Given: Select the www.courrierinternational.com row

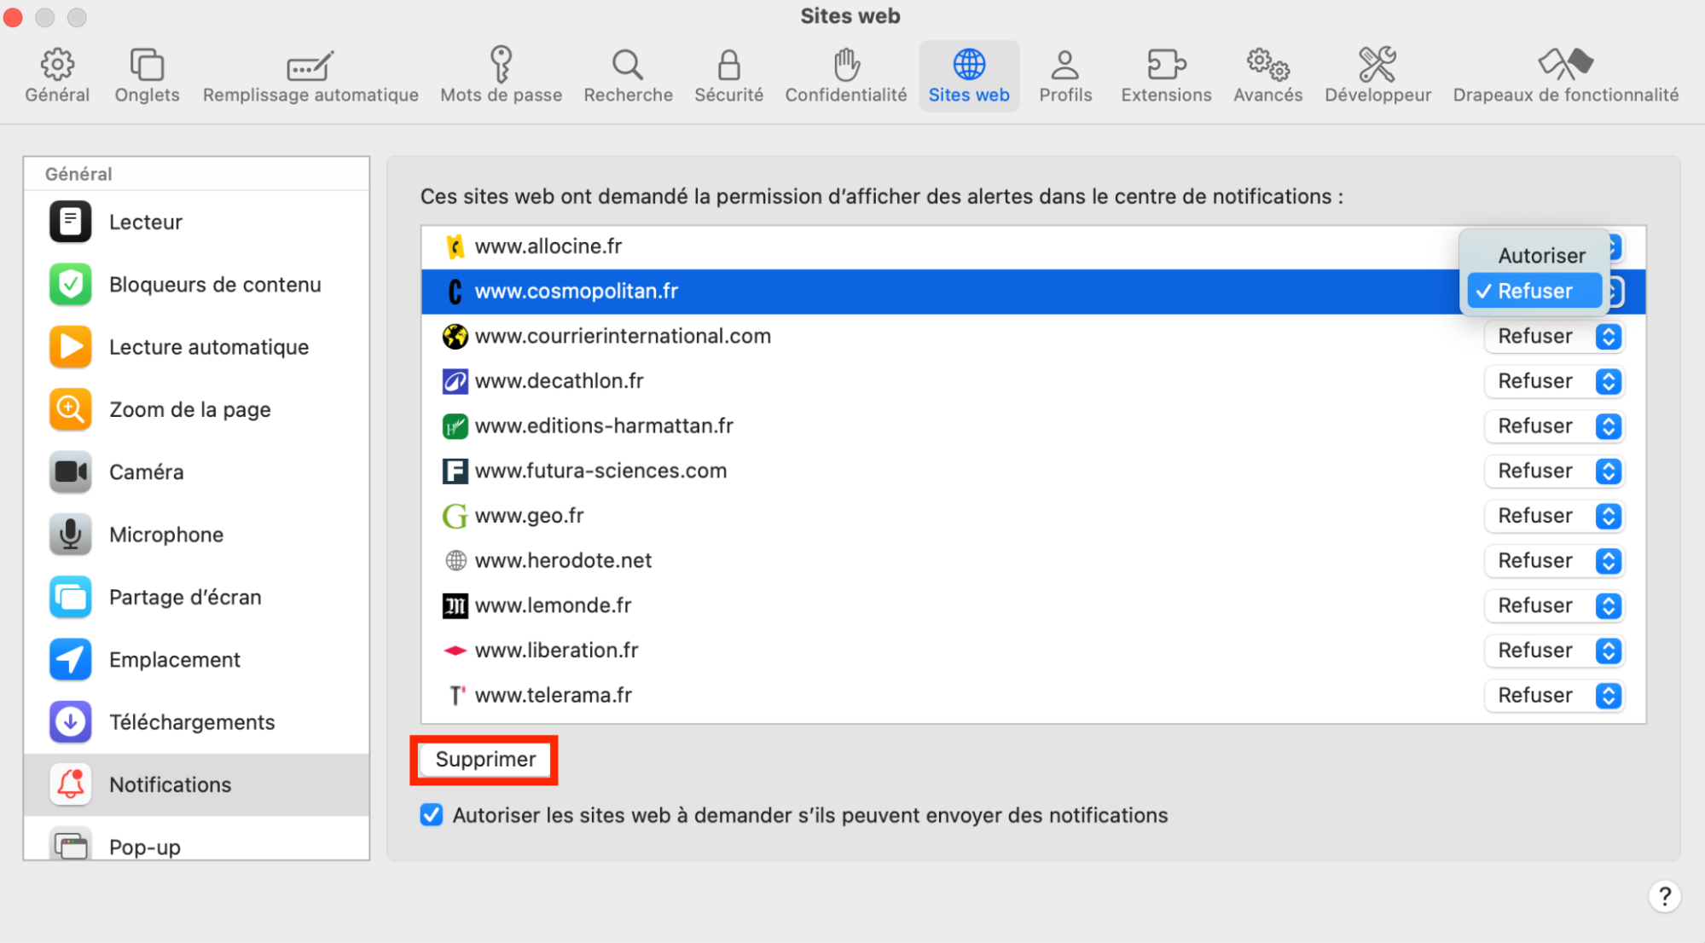Looking at the screenshot, I should (x=1033, y=336).
